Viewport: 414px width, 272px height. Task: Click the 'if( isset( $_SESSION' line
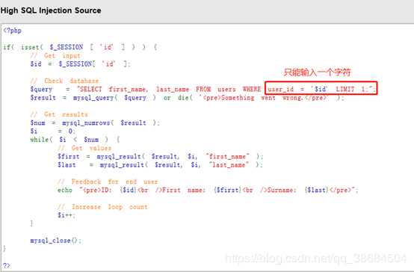[x=80, y=47]
